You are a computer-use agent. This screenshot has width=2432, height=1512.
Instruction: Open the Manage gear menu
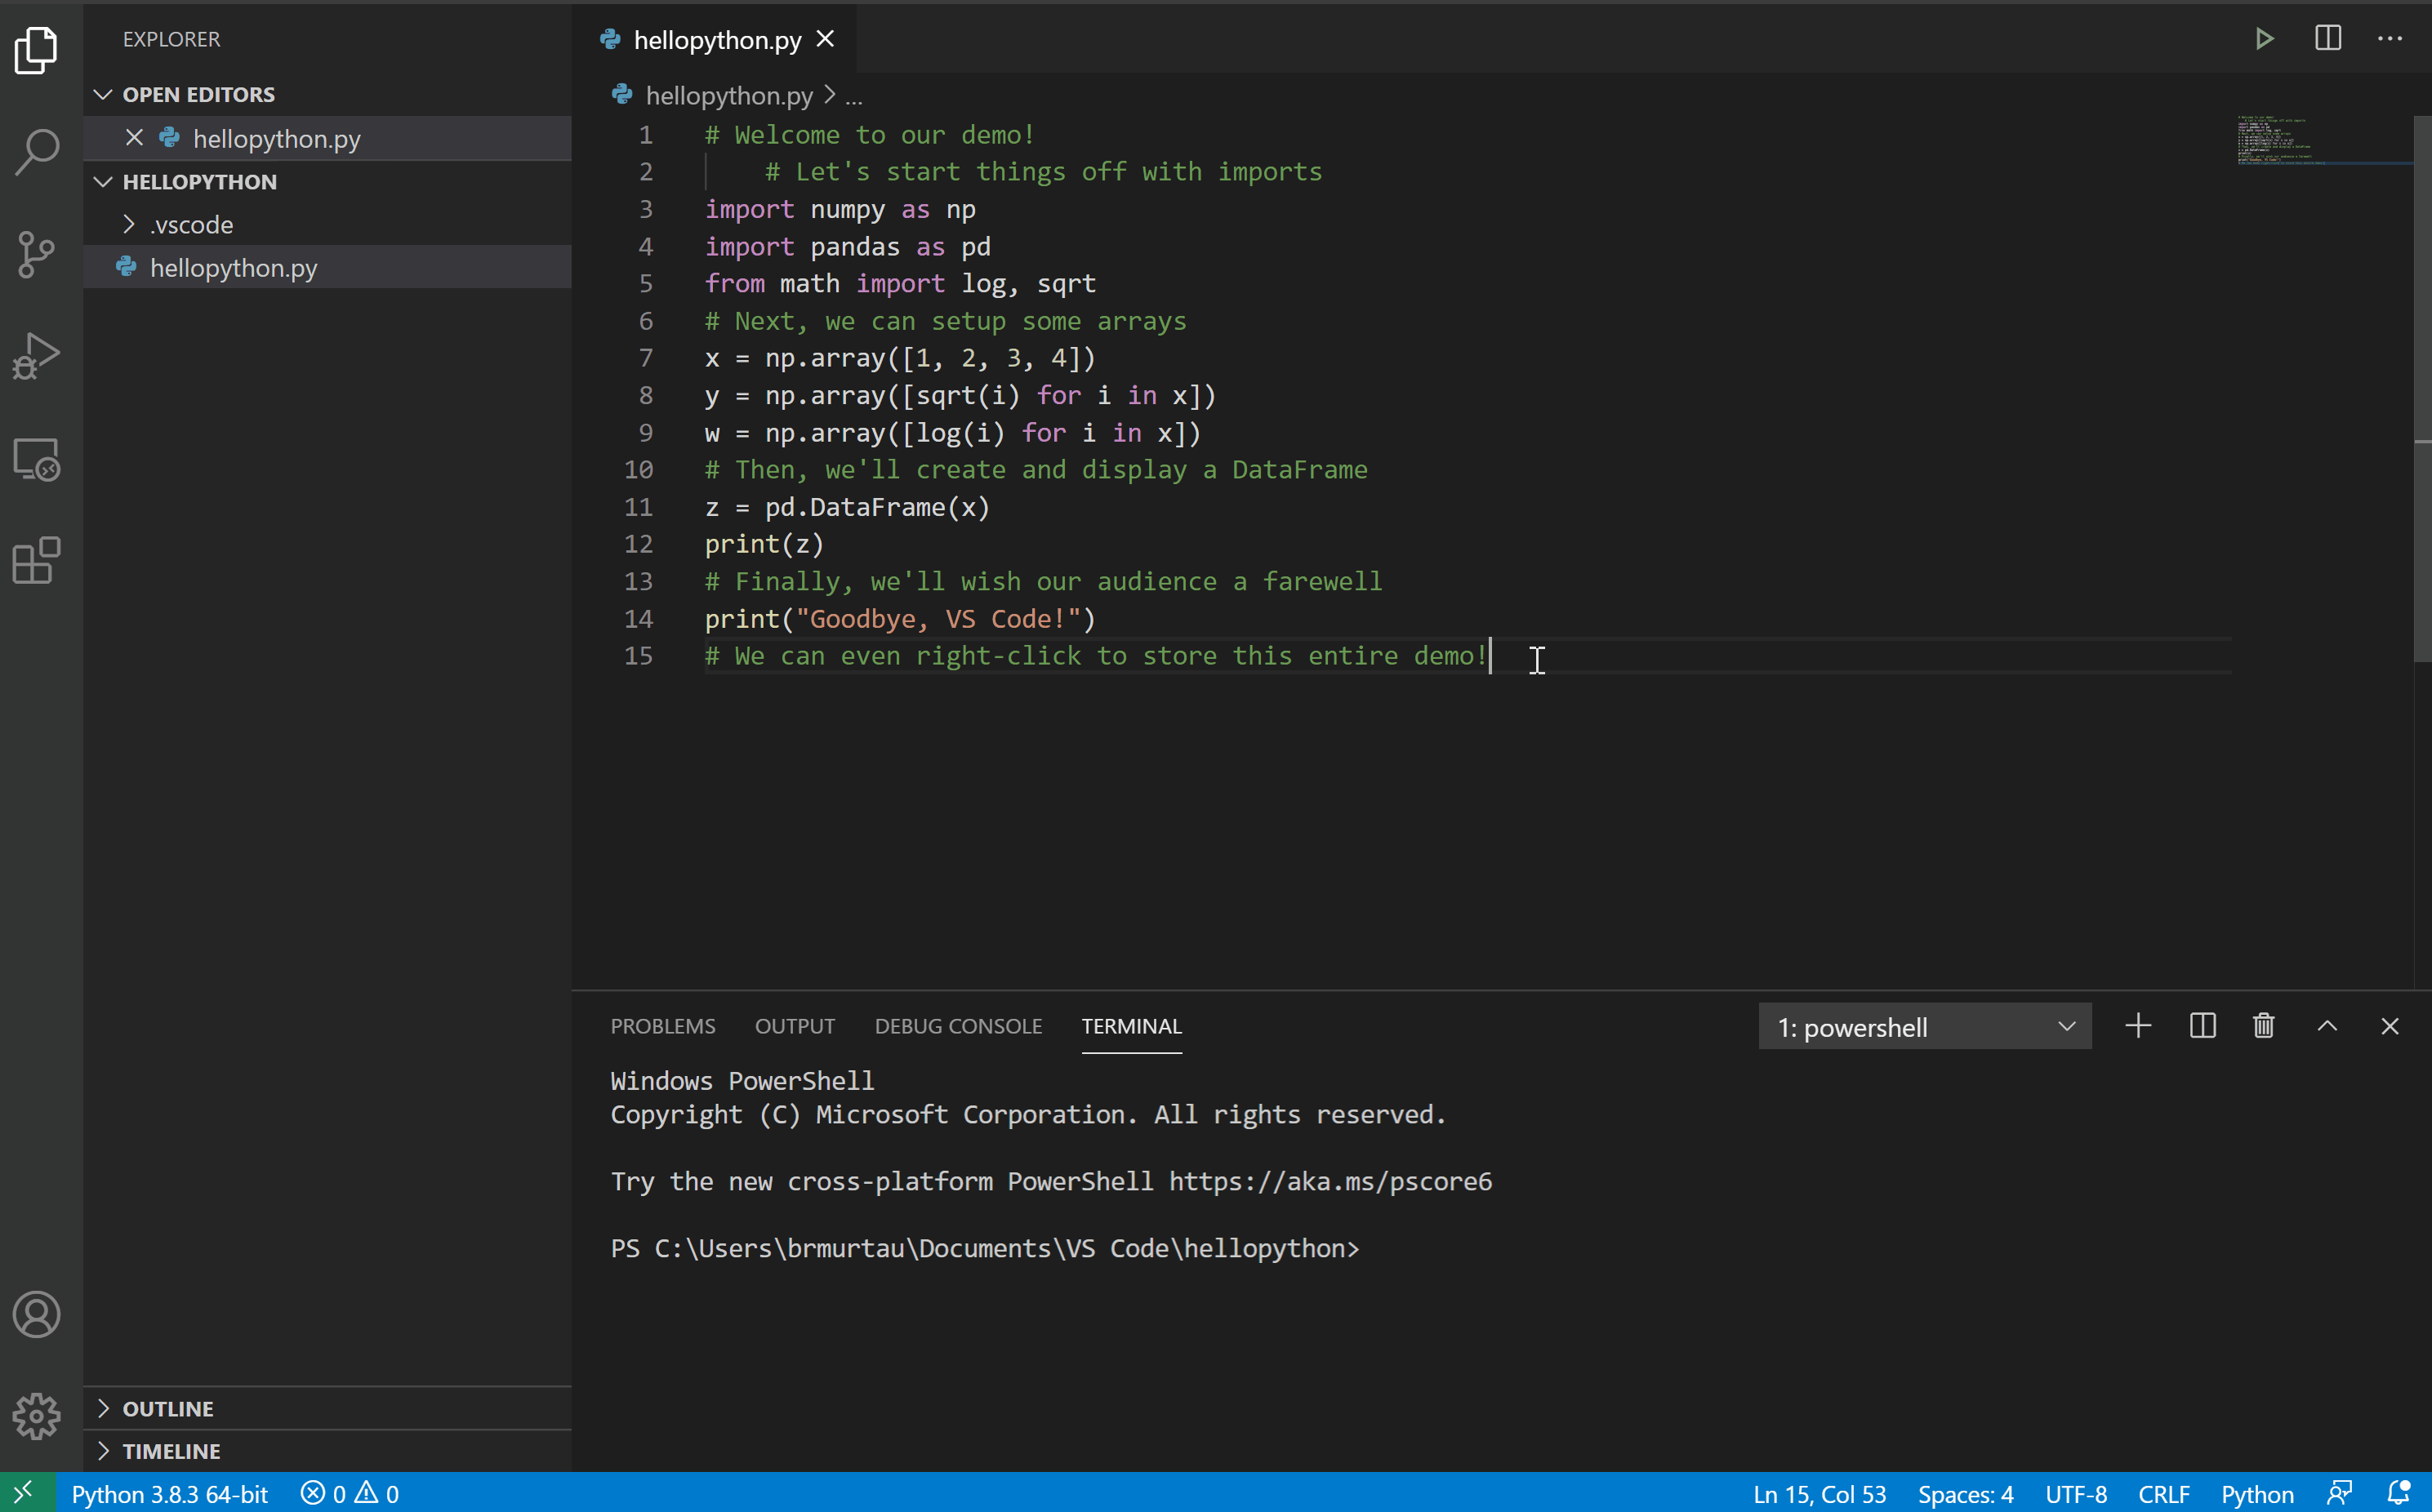tap(37, 1416)
